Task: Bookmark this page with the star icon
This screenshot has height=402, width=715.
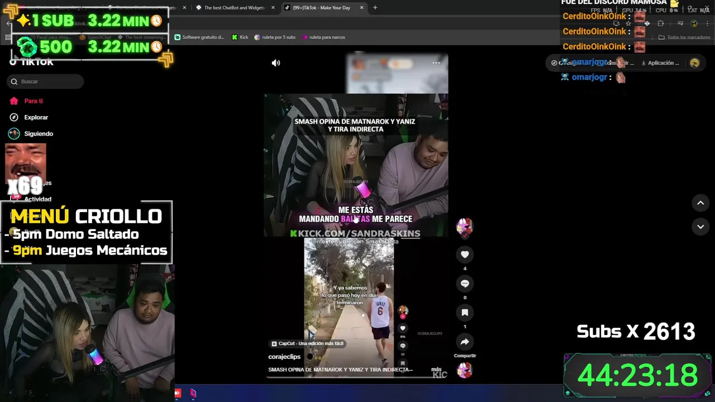Action: [628, 23]
